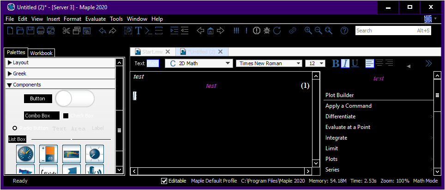Open the Tools menu
445x190 pixels.
point(116,19)
